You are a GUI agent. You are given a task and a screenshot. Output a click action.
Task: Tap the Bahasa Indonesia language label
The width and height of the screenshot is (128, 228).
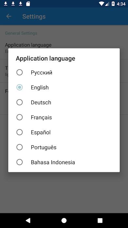(x=53, y=162)
